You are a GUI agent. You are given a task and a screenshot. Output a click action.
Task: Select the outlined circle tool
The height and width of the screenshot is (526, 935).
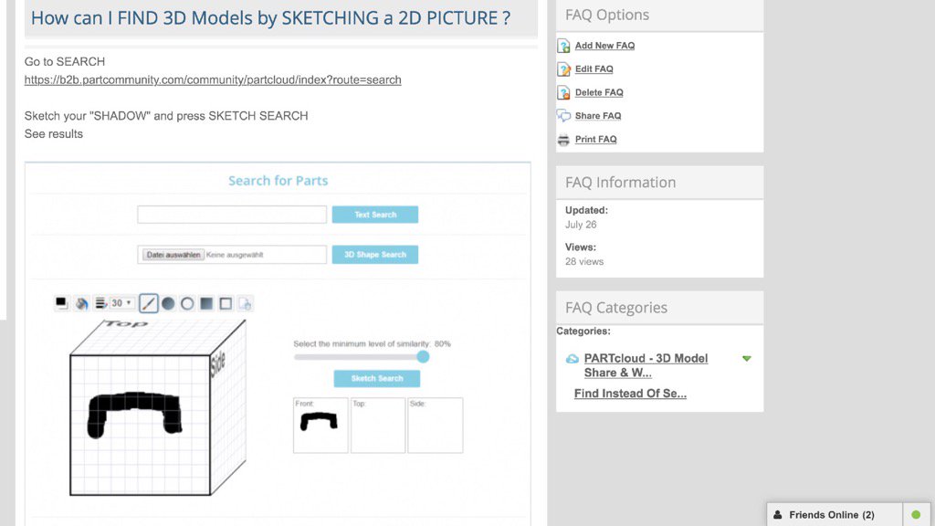coord(187,303)
